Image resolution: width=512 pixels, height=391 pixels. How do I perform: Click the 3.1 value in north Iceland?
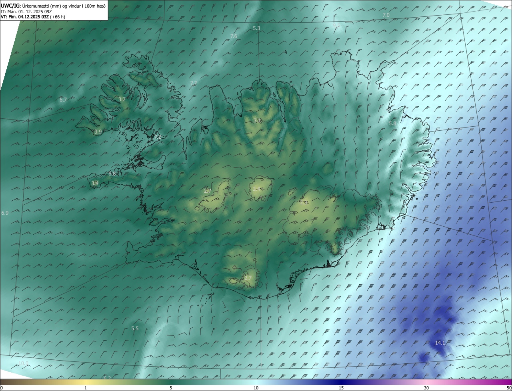[x=257, y=120]
